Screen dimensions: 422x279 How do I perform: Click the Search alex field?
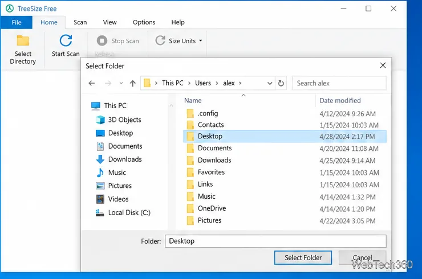pos(339,83)
